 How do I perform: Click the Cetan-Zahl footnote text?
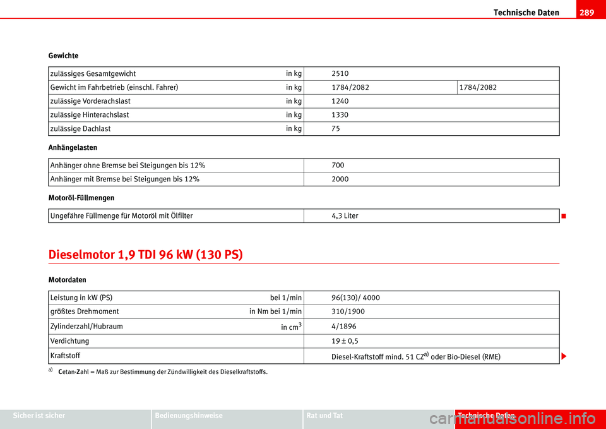pyautogui.click(x=163, y=372)
